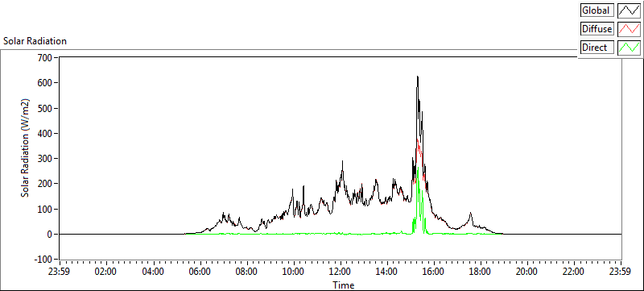This screenshot has width=644, height=291.
Task: Open the Diffuse red line style swatch
Action: [x=630, y=29]
